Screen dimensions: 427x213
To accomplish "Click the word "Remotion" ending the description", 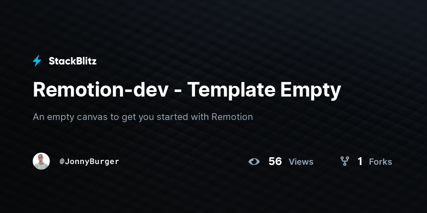I will 232,116.
